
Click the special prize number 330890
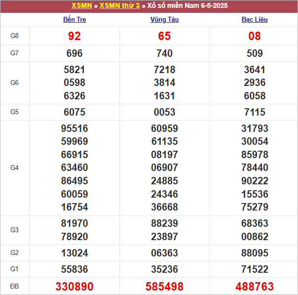[x=74, y=287]
